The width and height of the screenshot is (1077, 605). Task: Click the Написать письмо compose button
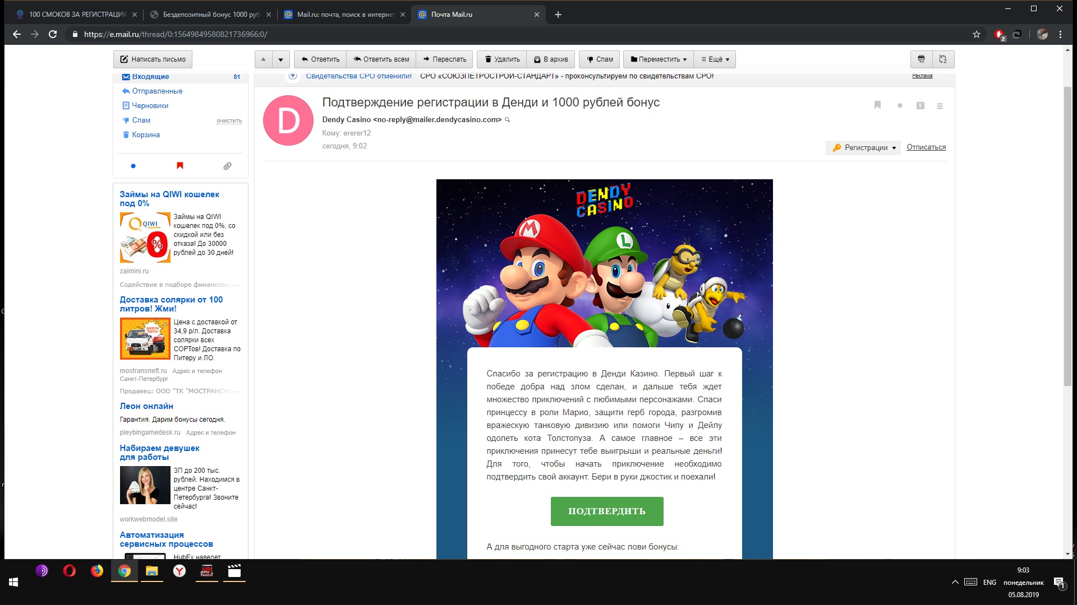coord(153,59)
